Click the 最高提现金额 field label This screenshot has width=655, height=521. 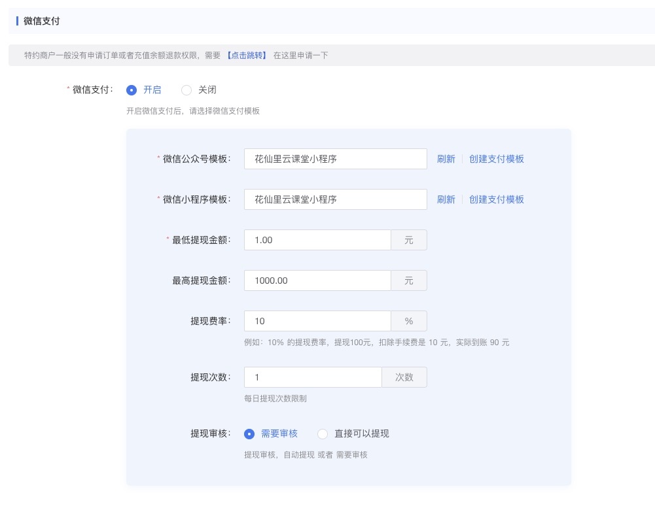(201, 280)
